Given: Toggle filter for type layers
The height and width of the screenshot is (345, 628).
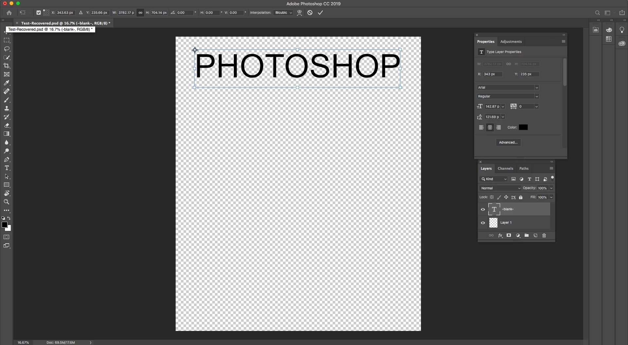Looking at the screenshot, I should 529,179.
